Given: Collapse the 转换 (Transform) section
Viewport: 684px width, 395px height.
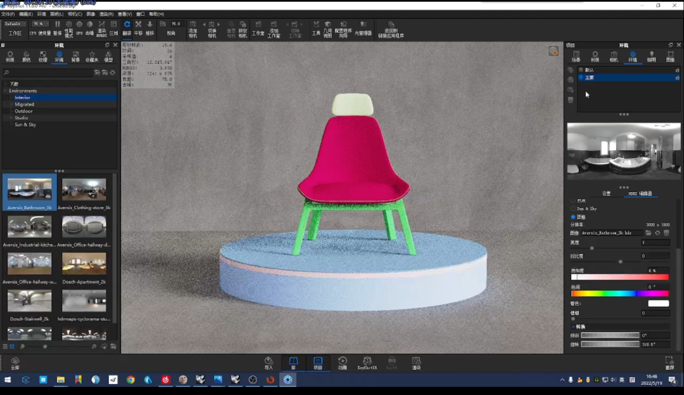Looking at the screenshot, I should [x=573, y=327].
